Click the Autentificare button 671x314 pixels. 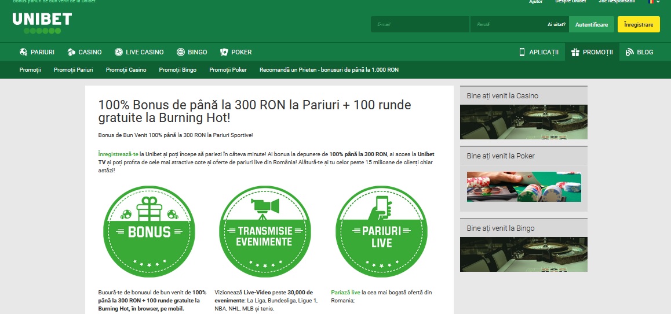pos(592,24)
